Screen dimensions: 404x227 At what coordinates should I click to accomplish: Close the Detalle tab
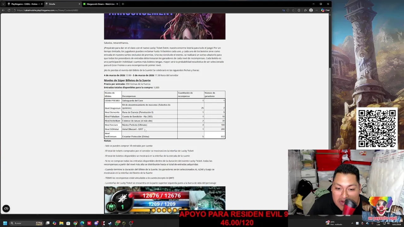tap(80, 4)
